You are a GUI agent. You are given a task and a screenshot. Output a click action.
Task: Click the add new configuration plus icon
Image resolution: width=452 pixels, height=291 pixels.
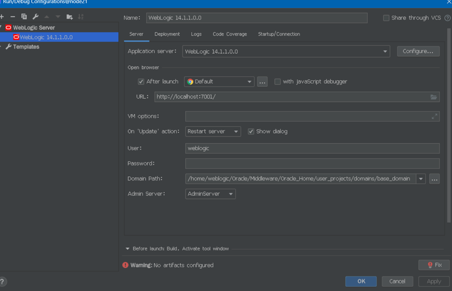(x=2, y=17)
